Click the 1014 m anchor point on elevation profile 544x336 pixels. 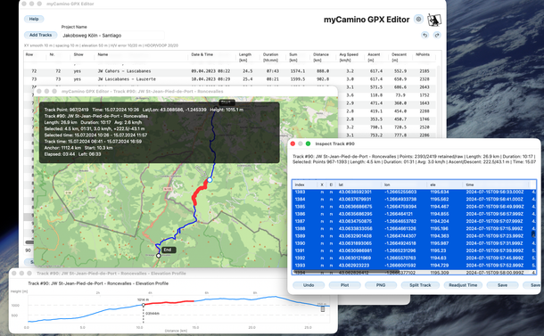click(x=144, y=305)
